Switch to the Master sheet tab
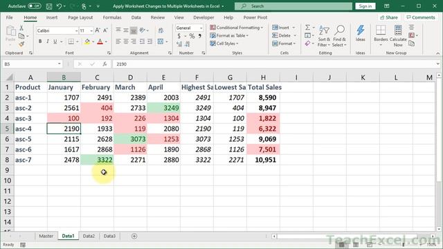 tap(46, 236)
